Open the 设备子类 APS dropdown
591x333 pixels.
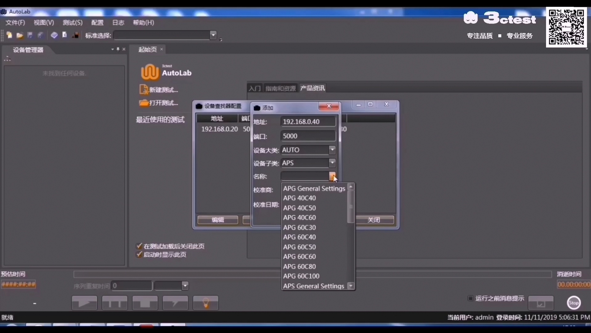pos(332,163)
